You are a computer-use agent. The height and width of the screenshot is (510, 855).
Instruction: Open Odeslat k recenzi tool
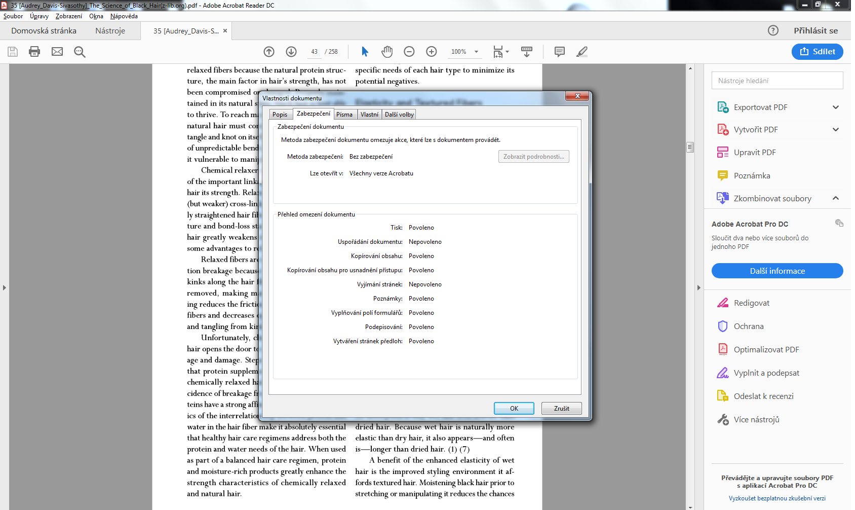(764, 396)
